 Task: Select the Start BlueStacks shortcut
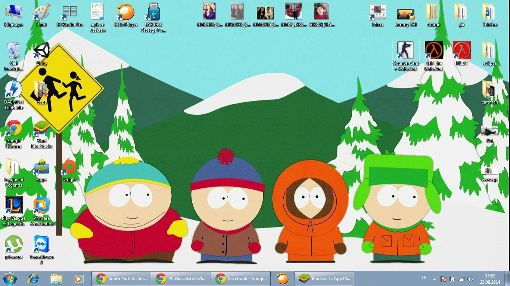click(42, 134)
